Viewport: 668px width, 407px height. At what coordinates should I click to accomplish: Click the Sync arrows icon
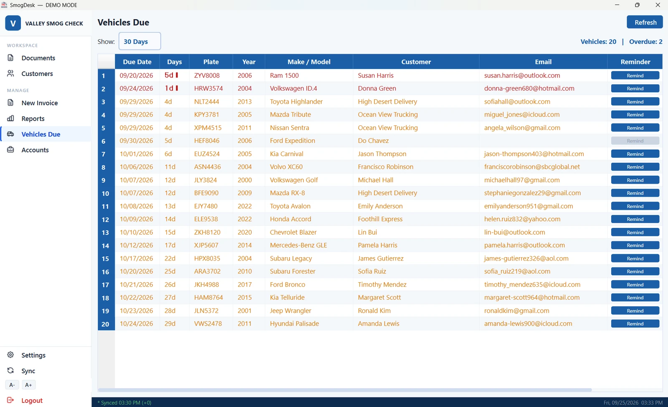11,371
